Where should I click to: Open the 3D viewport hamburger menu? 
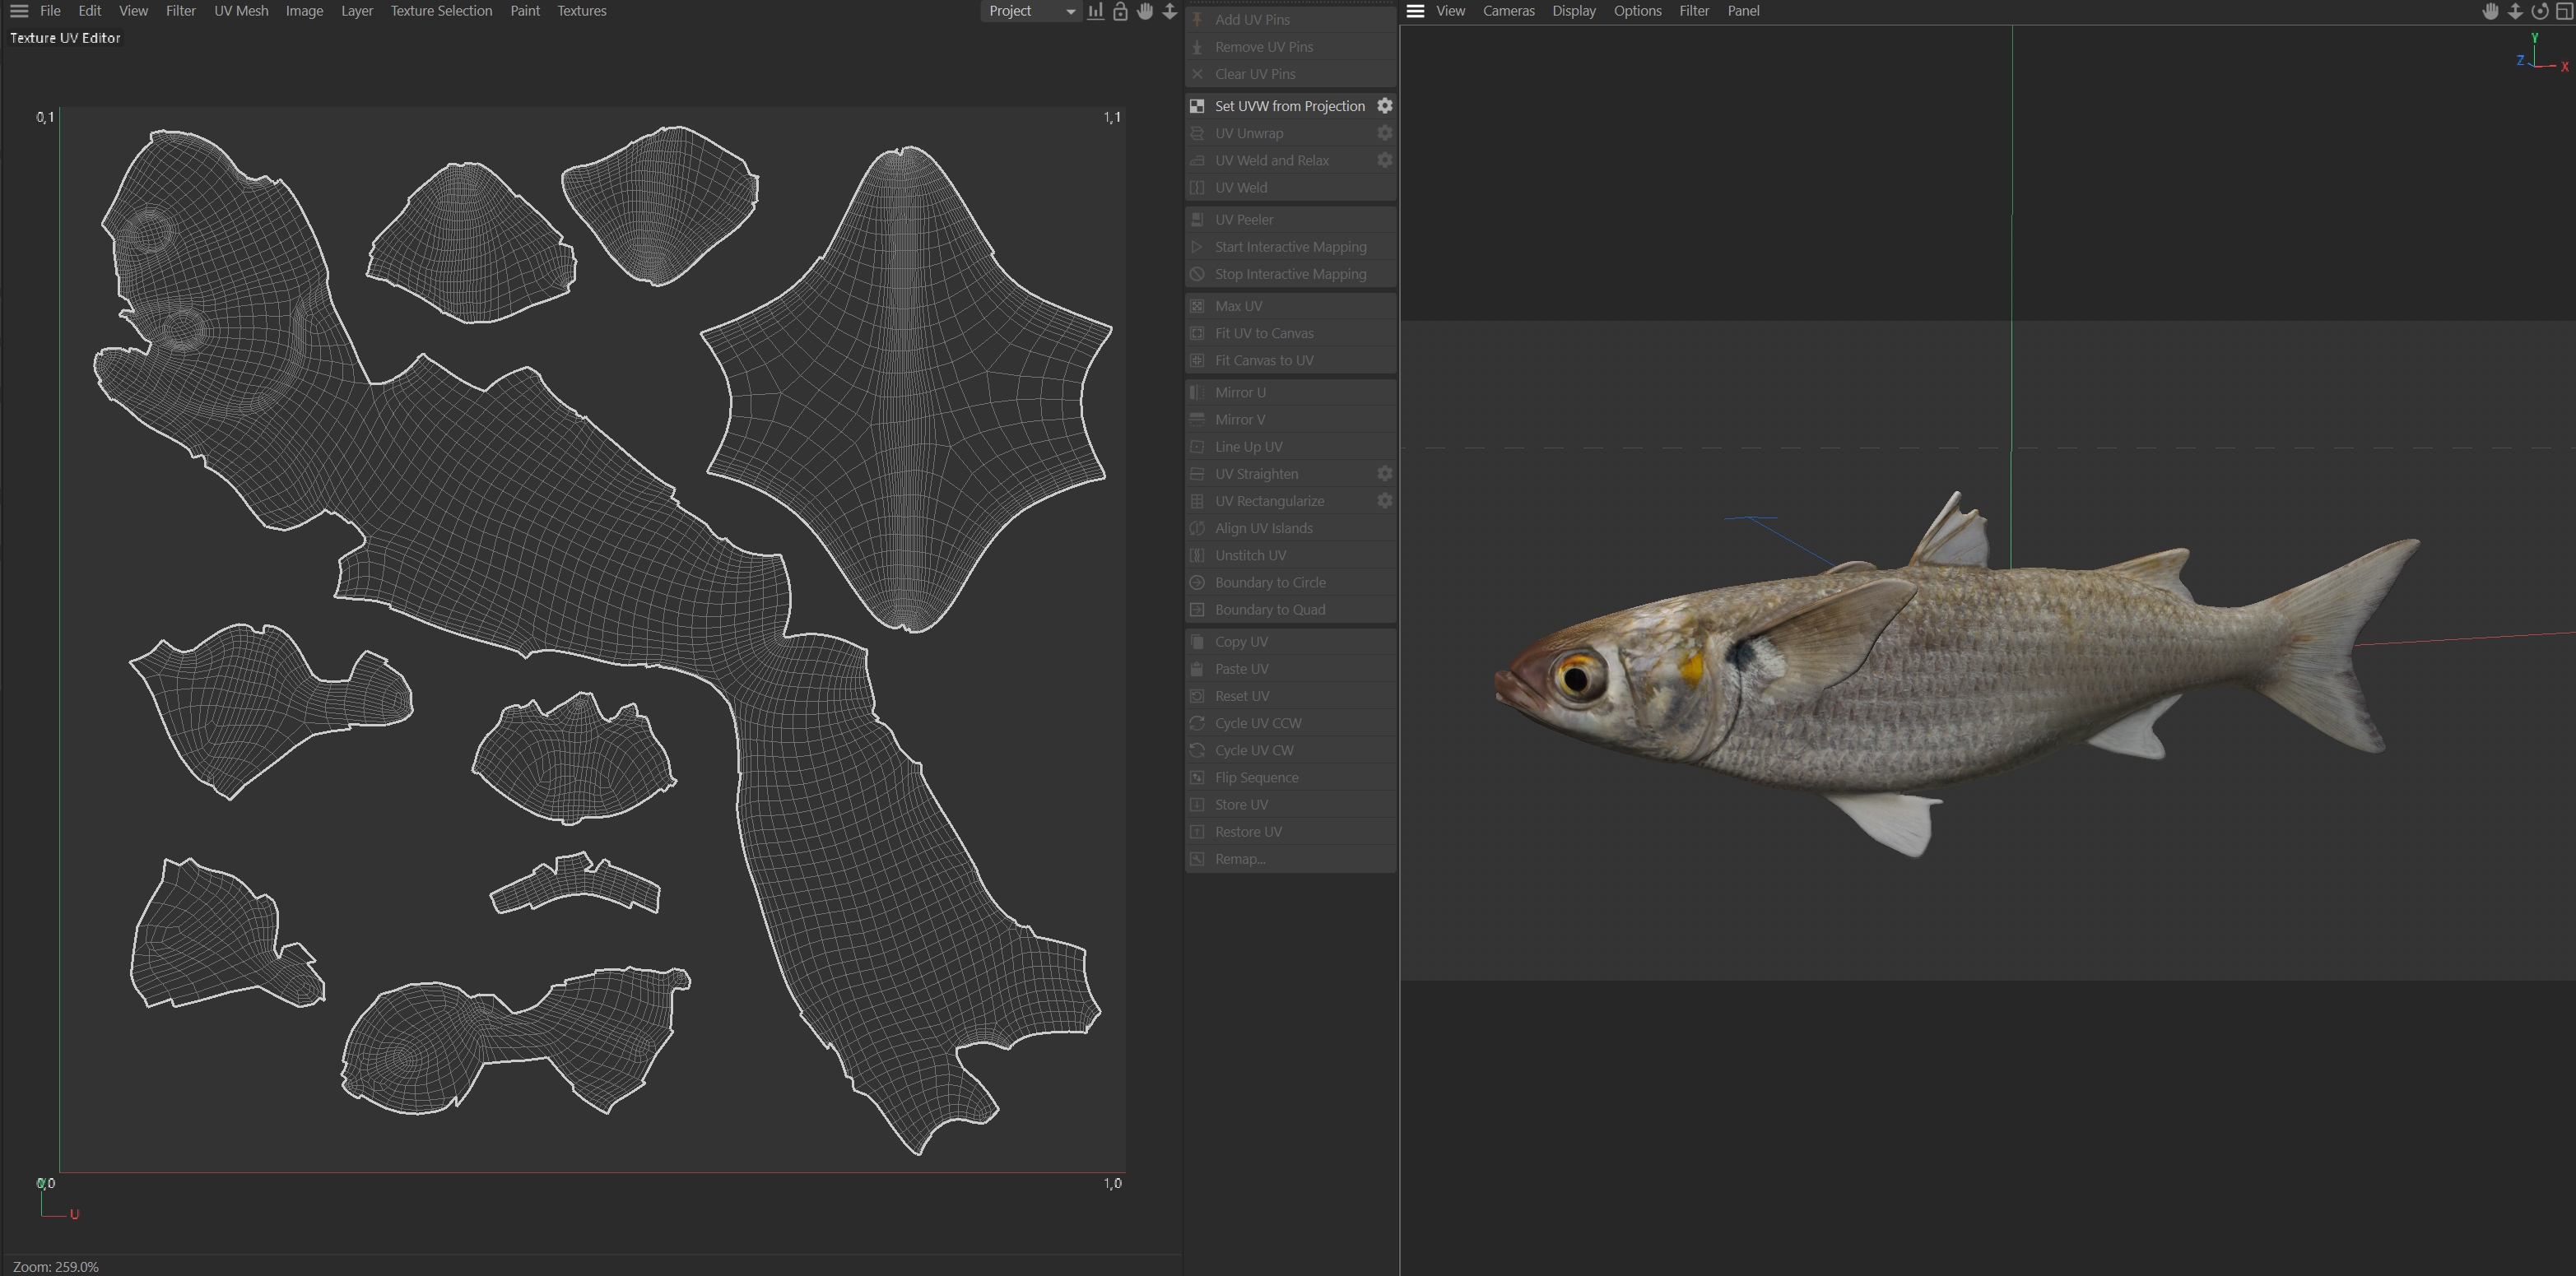click(1415, 11)
